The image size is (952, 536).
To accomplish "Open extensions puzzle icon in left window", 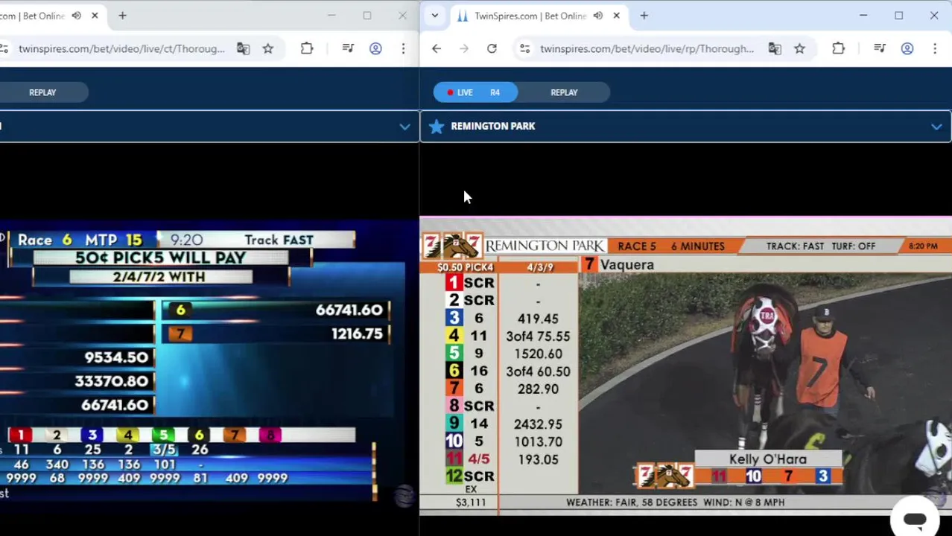I will tap(307, 48).
